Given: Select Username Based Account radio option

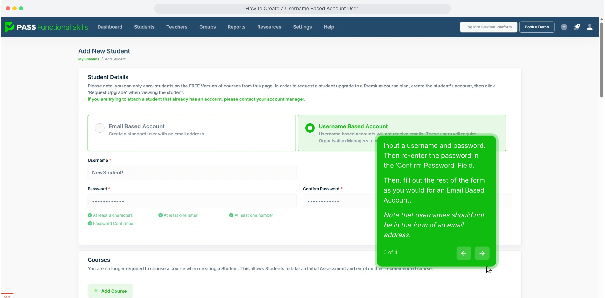Looking at the screenshot, I should [x=310, y=128].
